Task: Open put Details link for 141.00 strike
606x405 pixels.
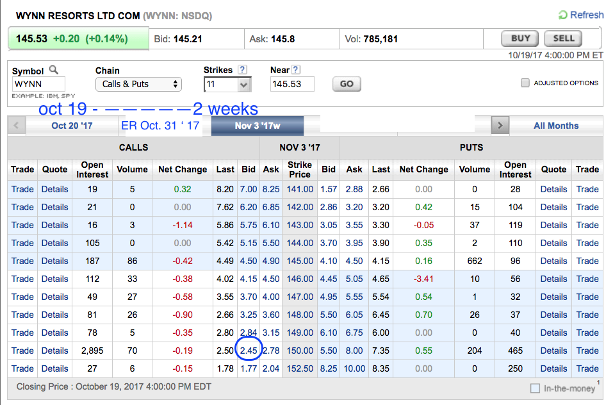Action: 553,189
